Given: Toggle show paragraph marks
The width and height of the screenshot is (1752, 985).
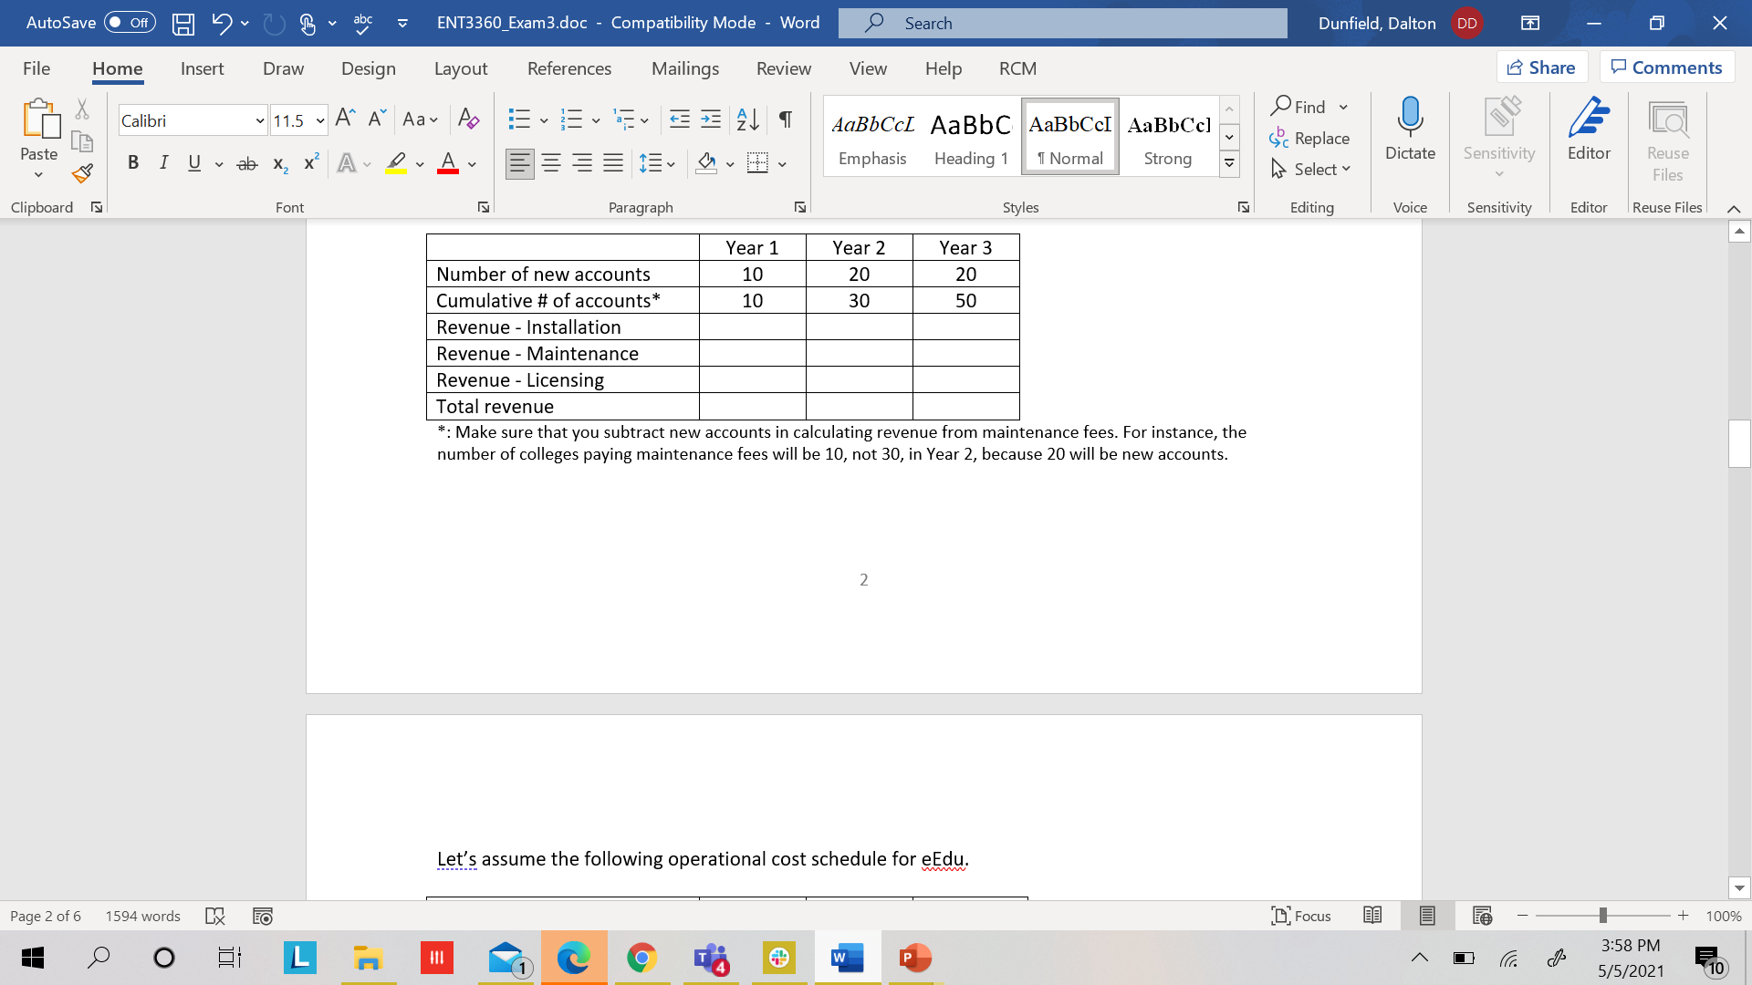Looking at the screenshot, I should [785, 119].
